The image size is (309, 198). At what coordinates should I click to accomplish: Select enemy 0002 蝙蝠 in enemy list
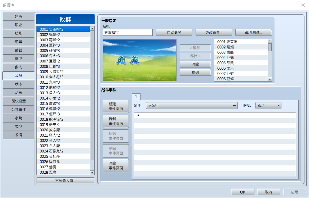point(241,47)
